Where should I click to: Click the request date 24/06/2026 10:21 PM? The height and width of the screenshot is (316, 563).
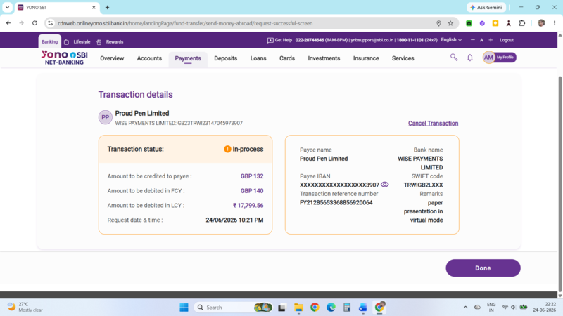[234, 220]
